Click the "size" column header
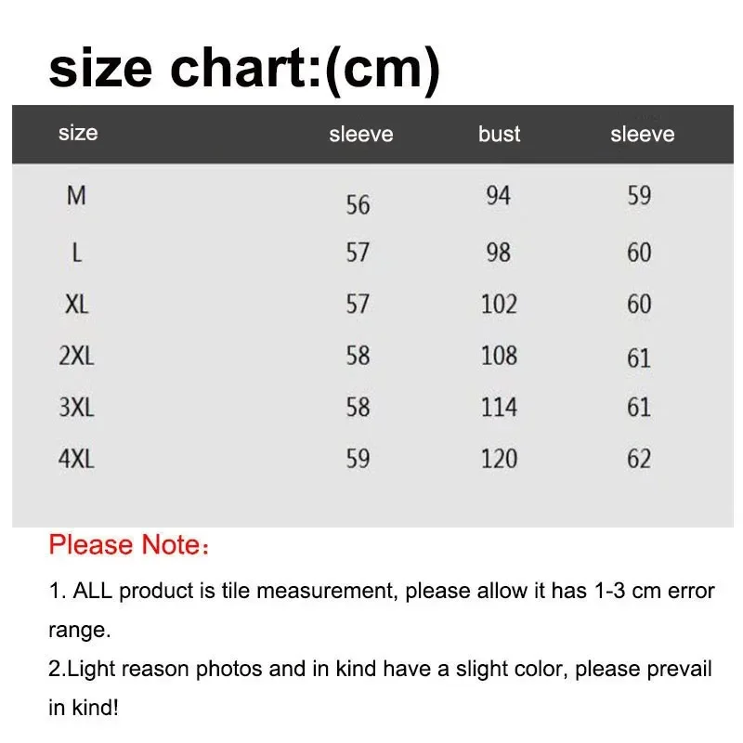The height and width of the screenshot is (743, 743). click(x=78, y=133)
